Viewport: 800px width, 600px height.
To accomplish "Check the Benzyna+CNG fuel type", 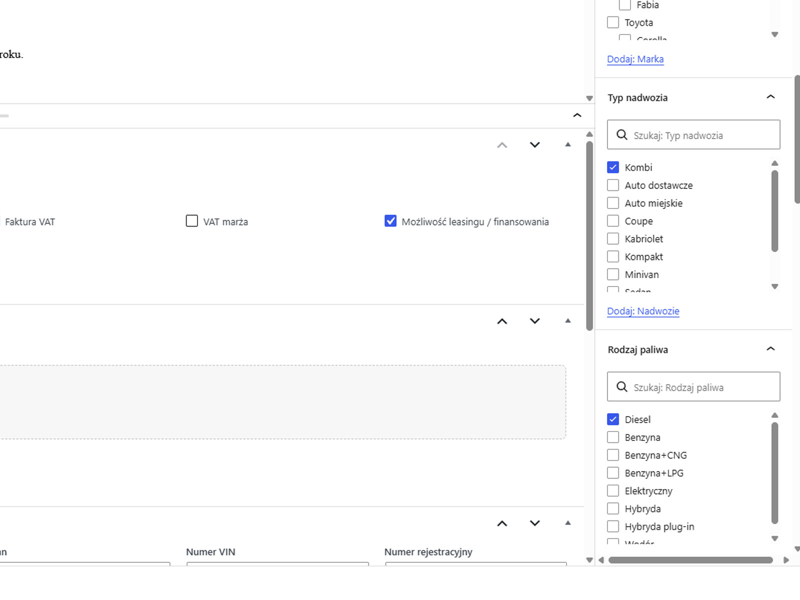I will 613,455.
